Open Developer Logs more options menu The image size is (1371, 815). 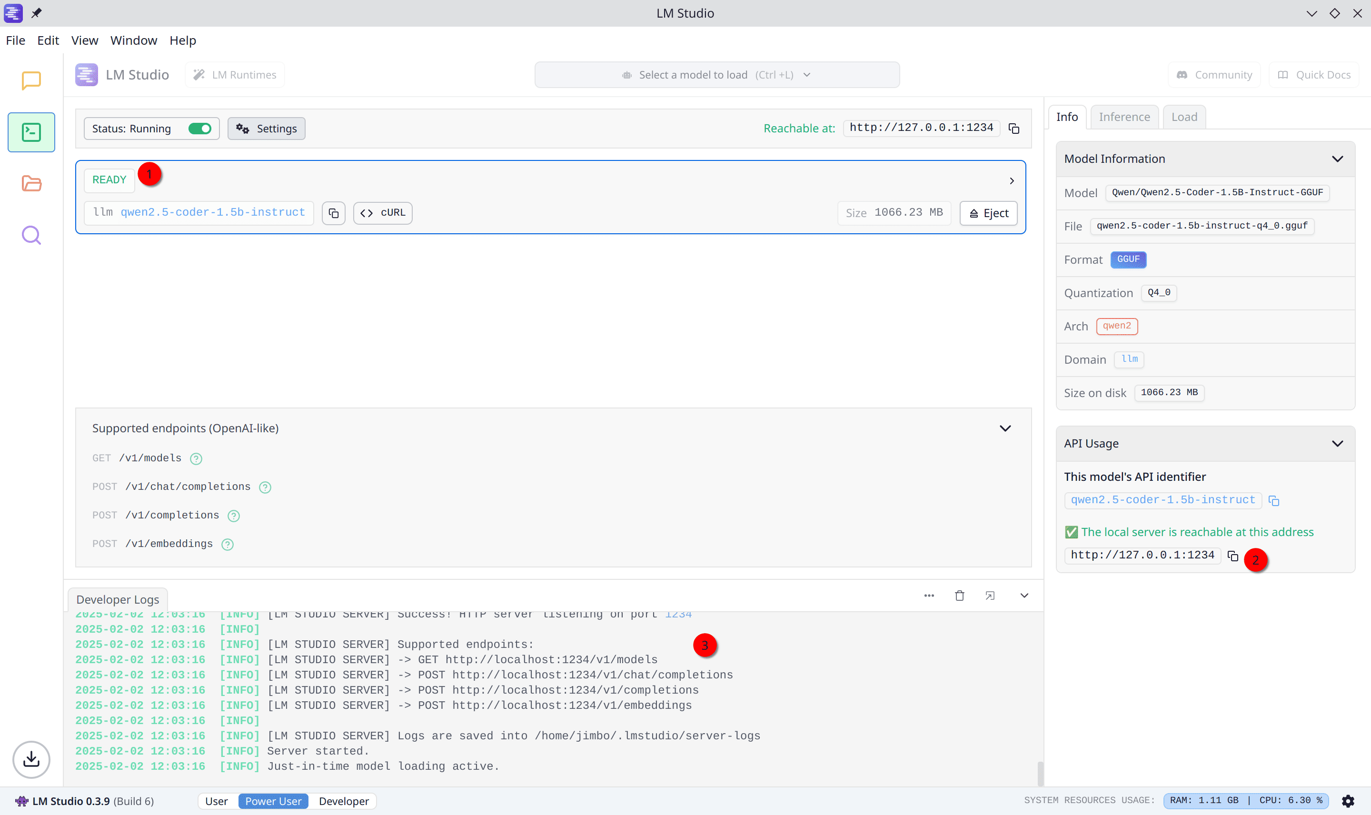pyautogui.click(x=929, y=596)
